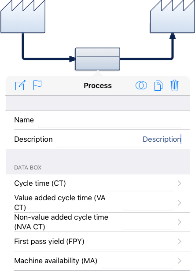Tap the duplicate copy icon
This screenshot has width=195, height=276.
[x=158, y=86]
